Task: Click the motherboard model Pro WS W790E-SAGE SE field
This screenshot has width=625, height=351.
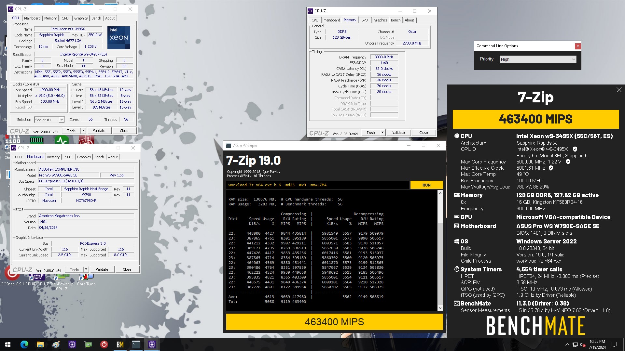Action: [69, 175]
